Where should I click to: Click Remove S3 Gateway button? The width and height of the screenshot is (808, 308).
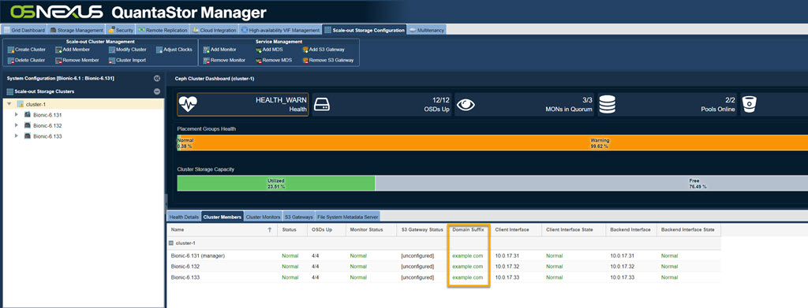coord(327,60)
